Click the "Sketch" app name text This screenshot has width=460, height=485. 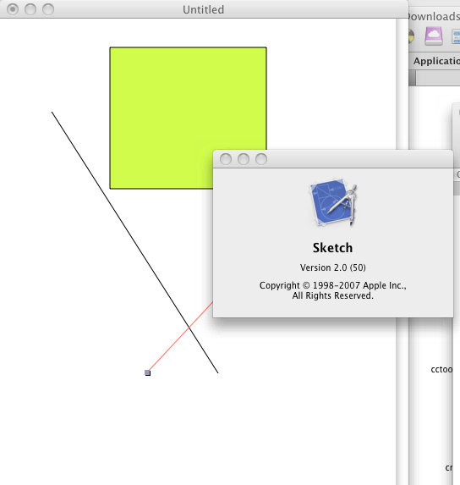(x=332, y=248)
